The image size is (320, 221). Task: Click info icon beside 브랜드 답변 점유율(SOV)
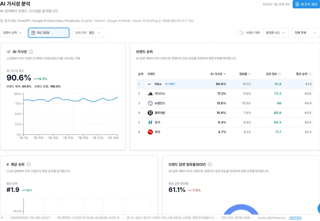[x=210, y=164]
